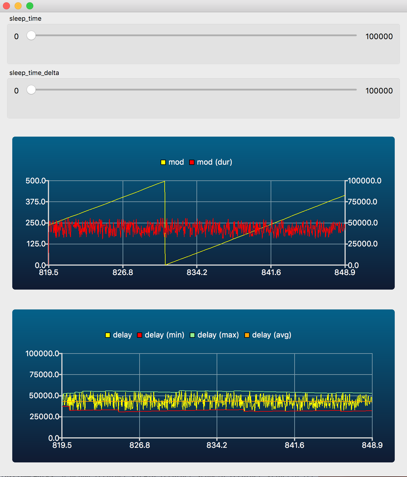Viewport: 407px width, 477px height.
Task: Click 848.9 on delay chart x-axis
Action: coord(372,445)
